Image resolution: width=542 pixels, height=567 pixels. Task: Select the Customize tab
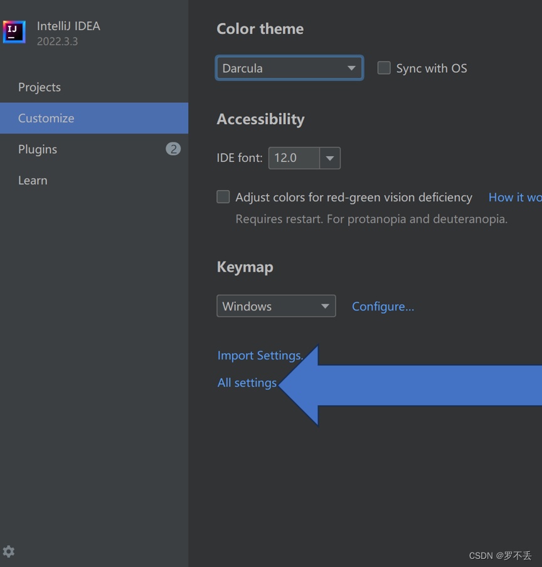click(94, 119)
